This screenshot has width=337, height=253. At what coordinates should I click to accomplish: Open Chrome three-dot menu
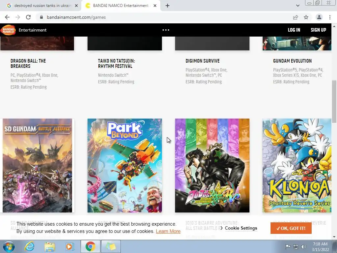[x=330, y=17]
